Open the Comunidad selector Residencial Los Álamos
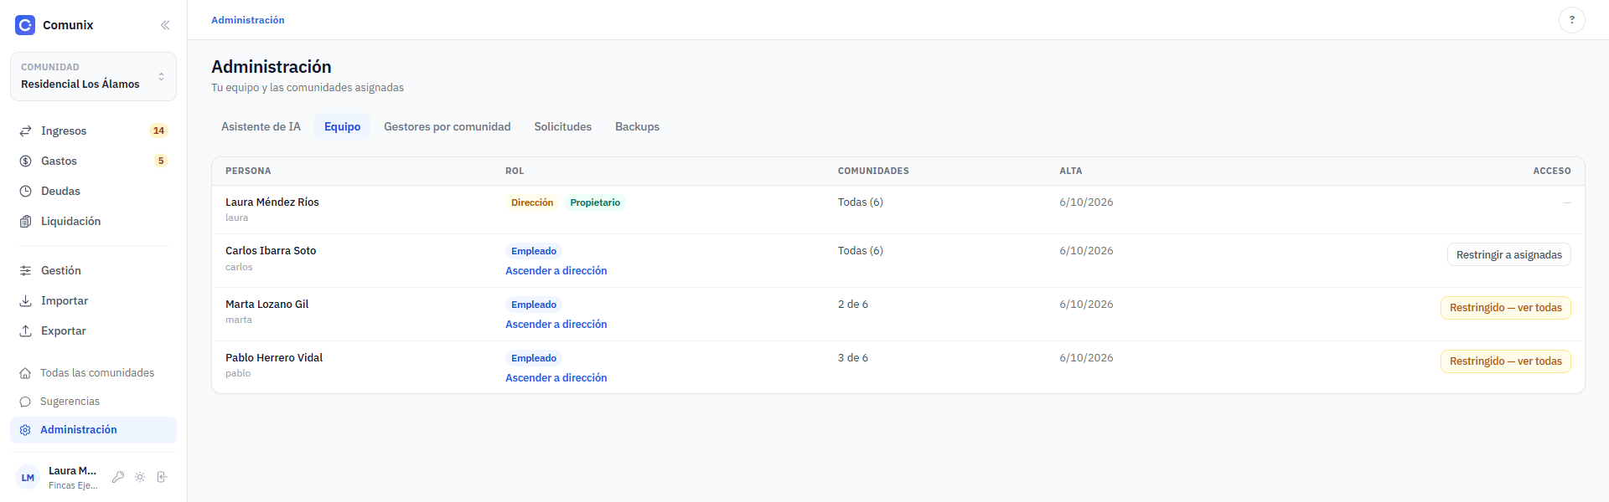The image size is (1609, 502). (x=93, y=76)
